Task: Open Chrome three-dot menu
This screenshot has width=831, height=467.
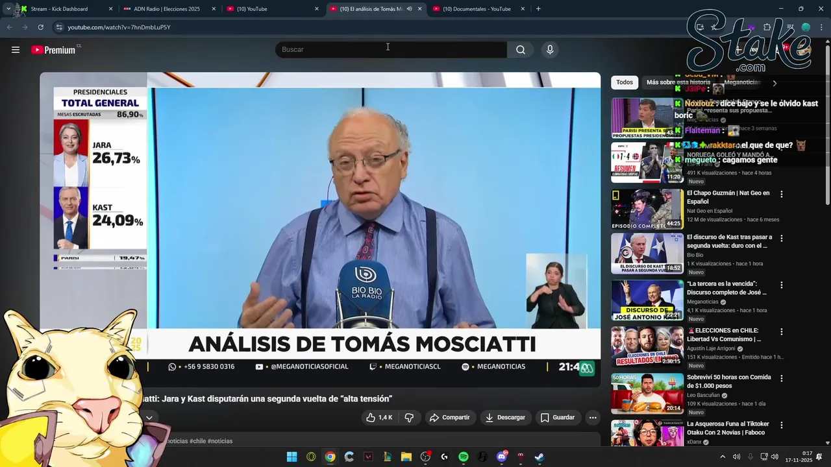Action: click(x=822, y=27)
